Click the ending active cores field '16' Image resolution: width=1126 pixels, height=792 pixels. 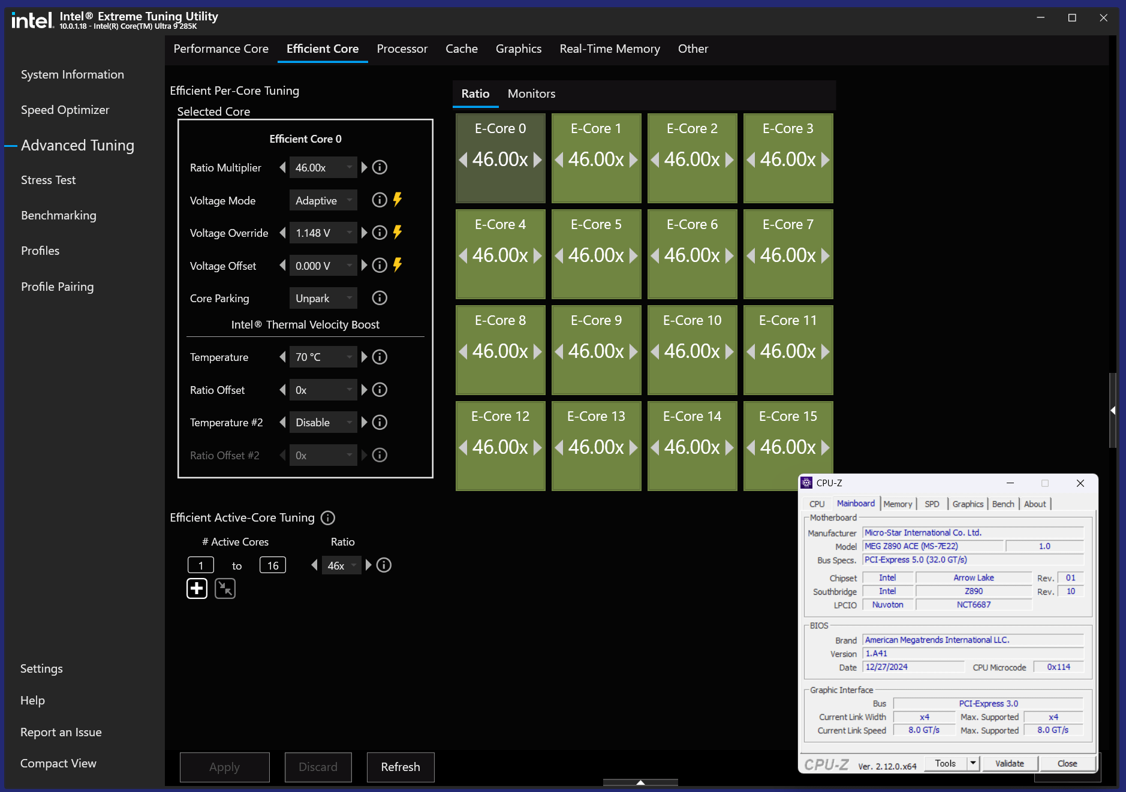tap(273, 565)
